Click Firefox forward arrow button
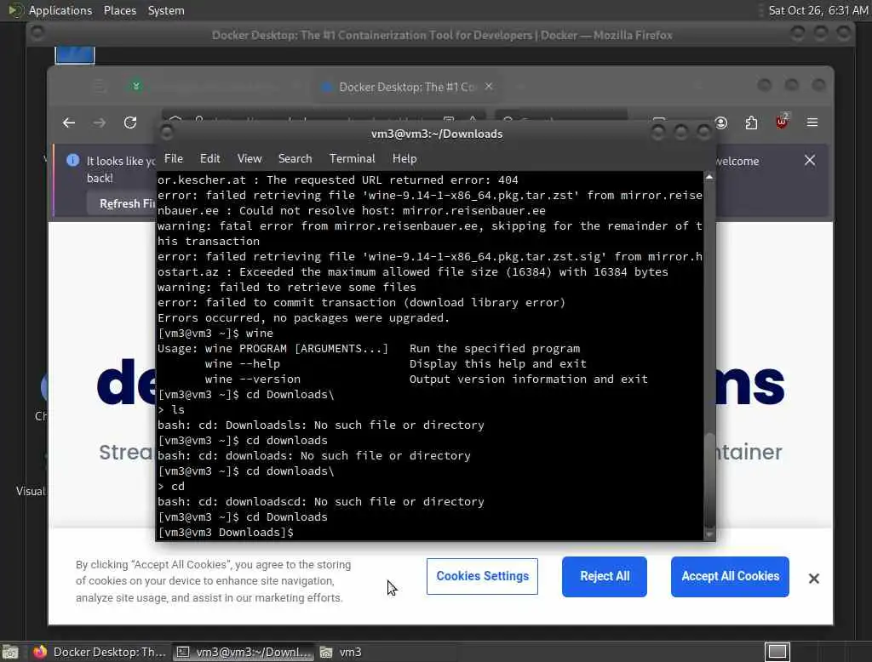The width and height of the screenshot is (872, 662). point(100,123)
